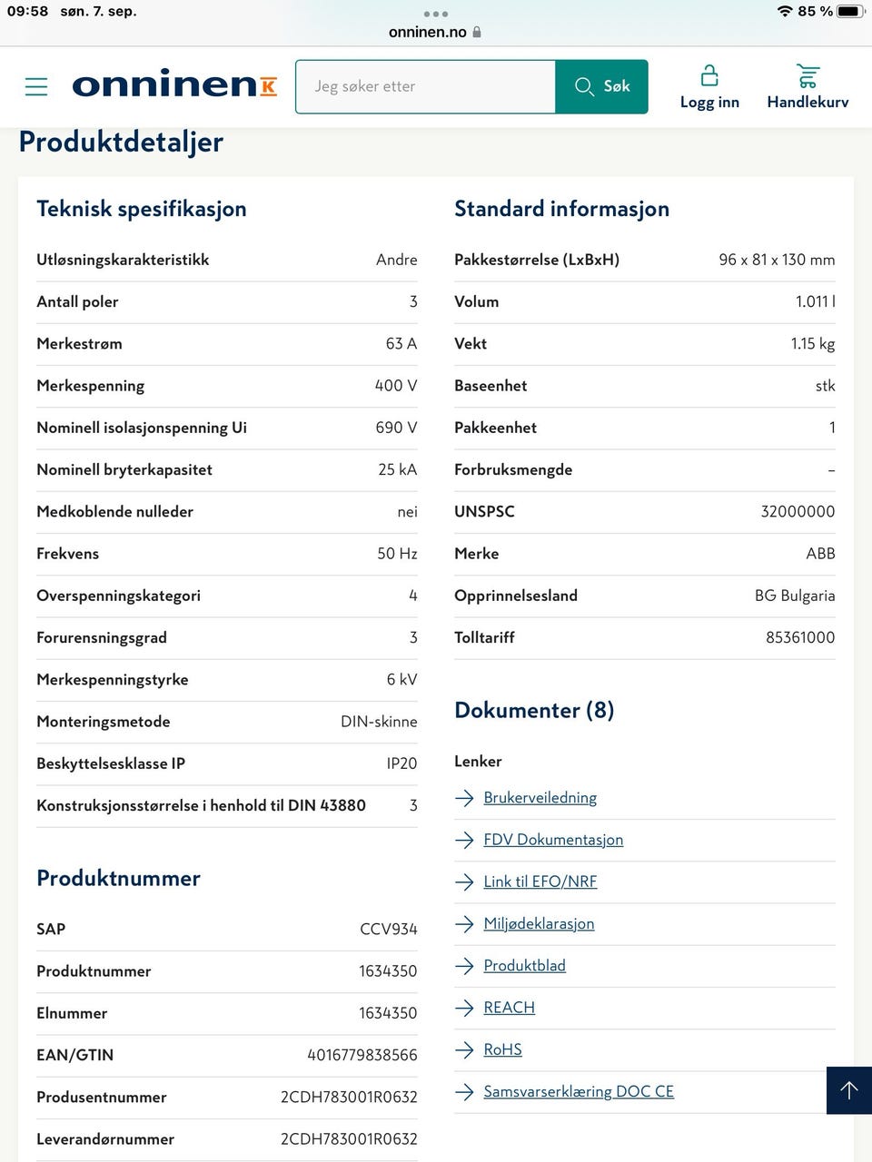Click the Logg inn label
872x1162 pixels.
pyautogui.click(x=709, y=102)
